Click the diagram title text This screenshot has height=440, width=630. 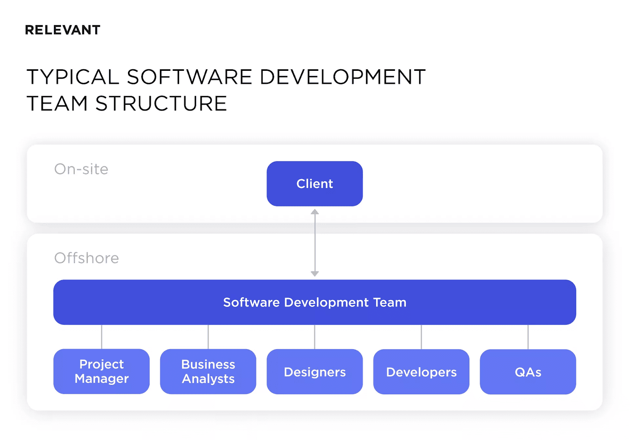[226, 90]
